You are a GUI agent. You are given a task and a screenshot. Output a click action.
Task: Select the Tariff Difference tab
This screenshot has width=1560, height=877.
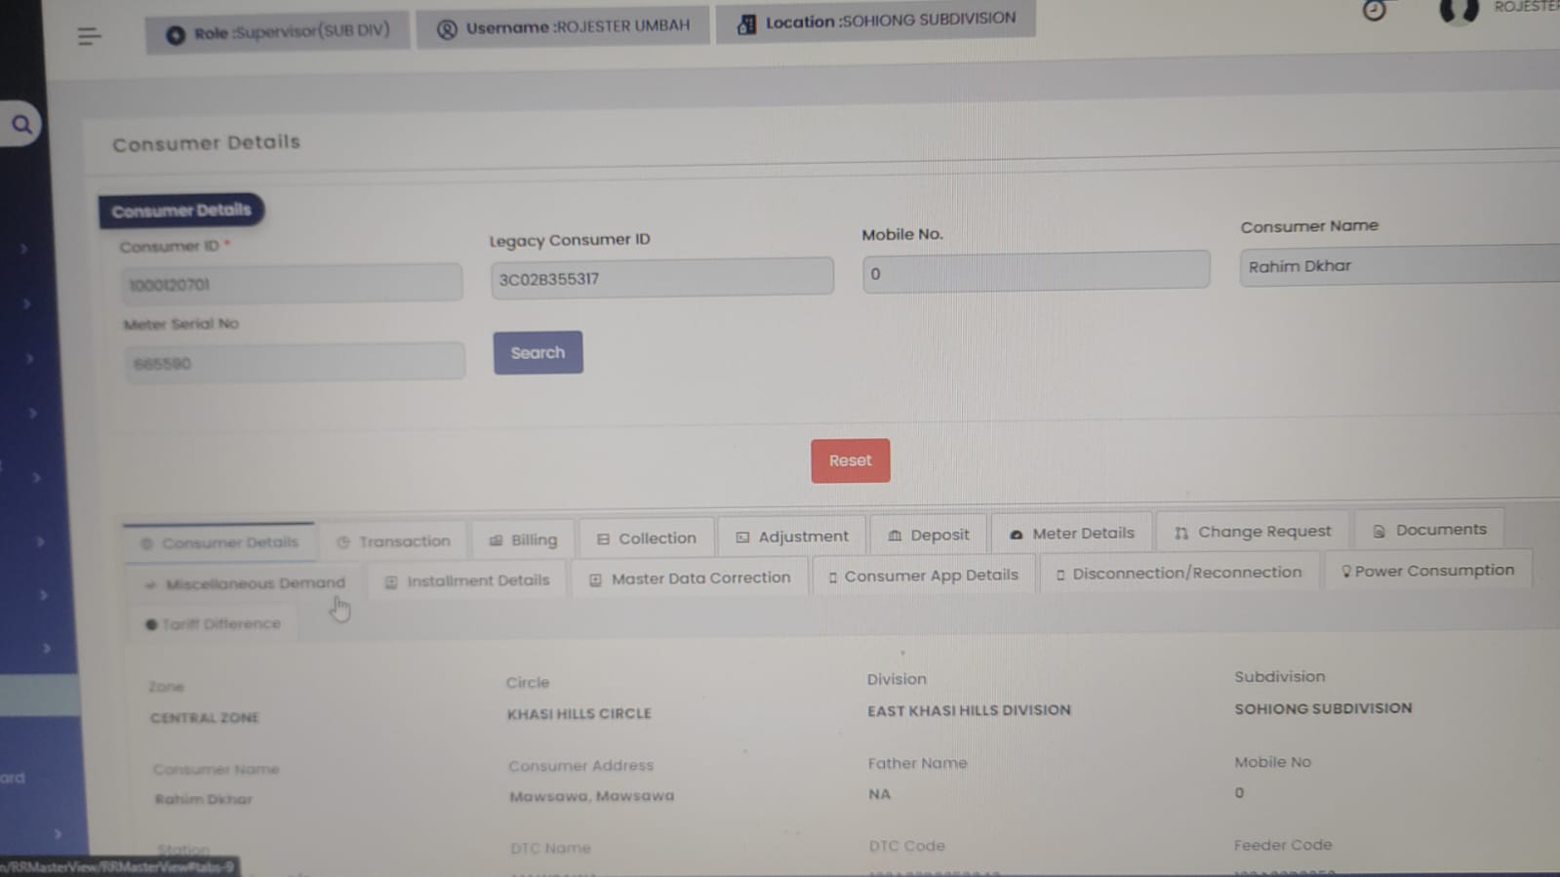click(x=212, y=624)
